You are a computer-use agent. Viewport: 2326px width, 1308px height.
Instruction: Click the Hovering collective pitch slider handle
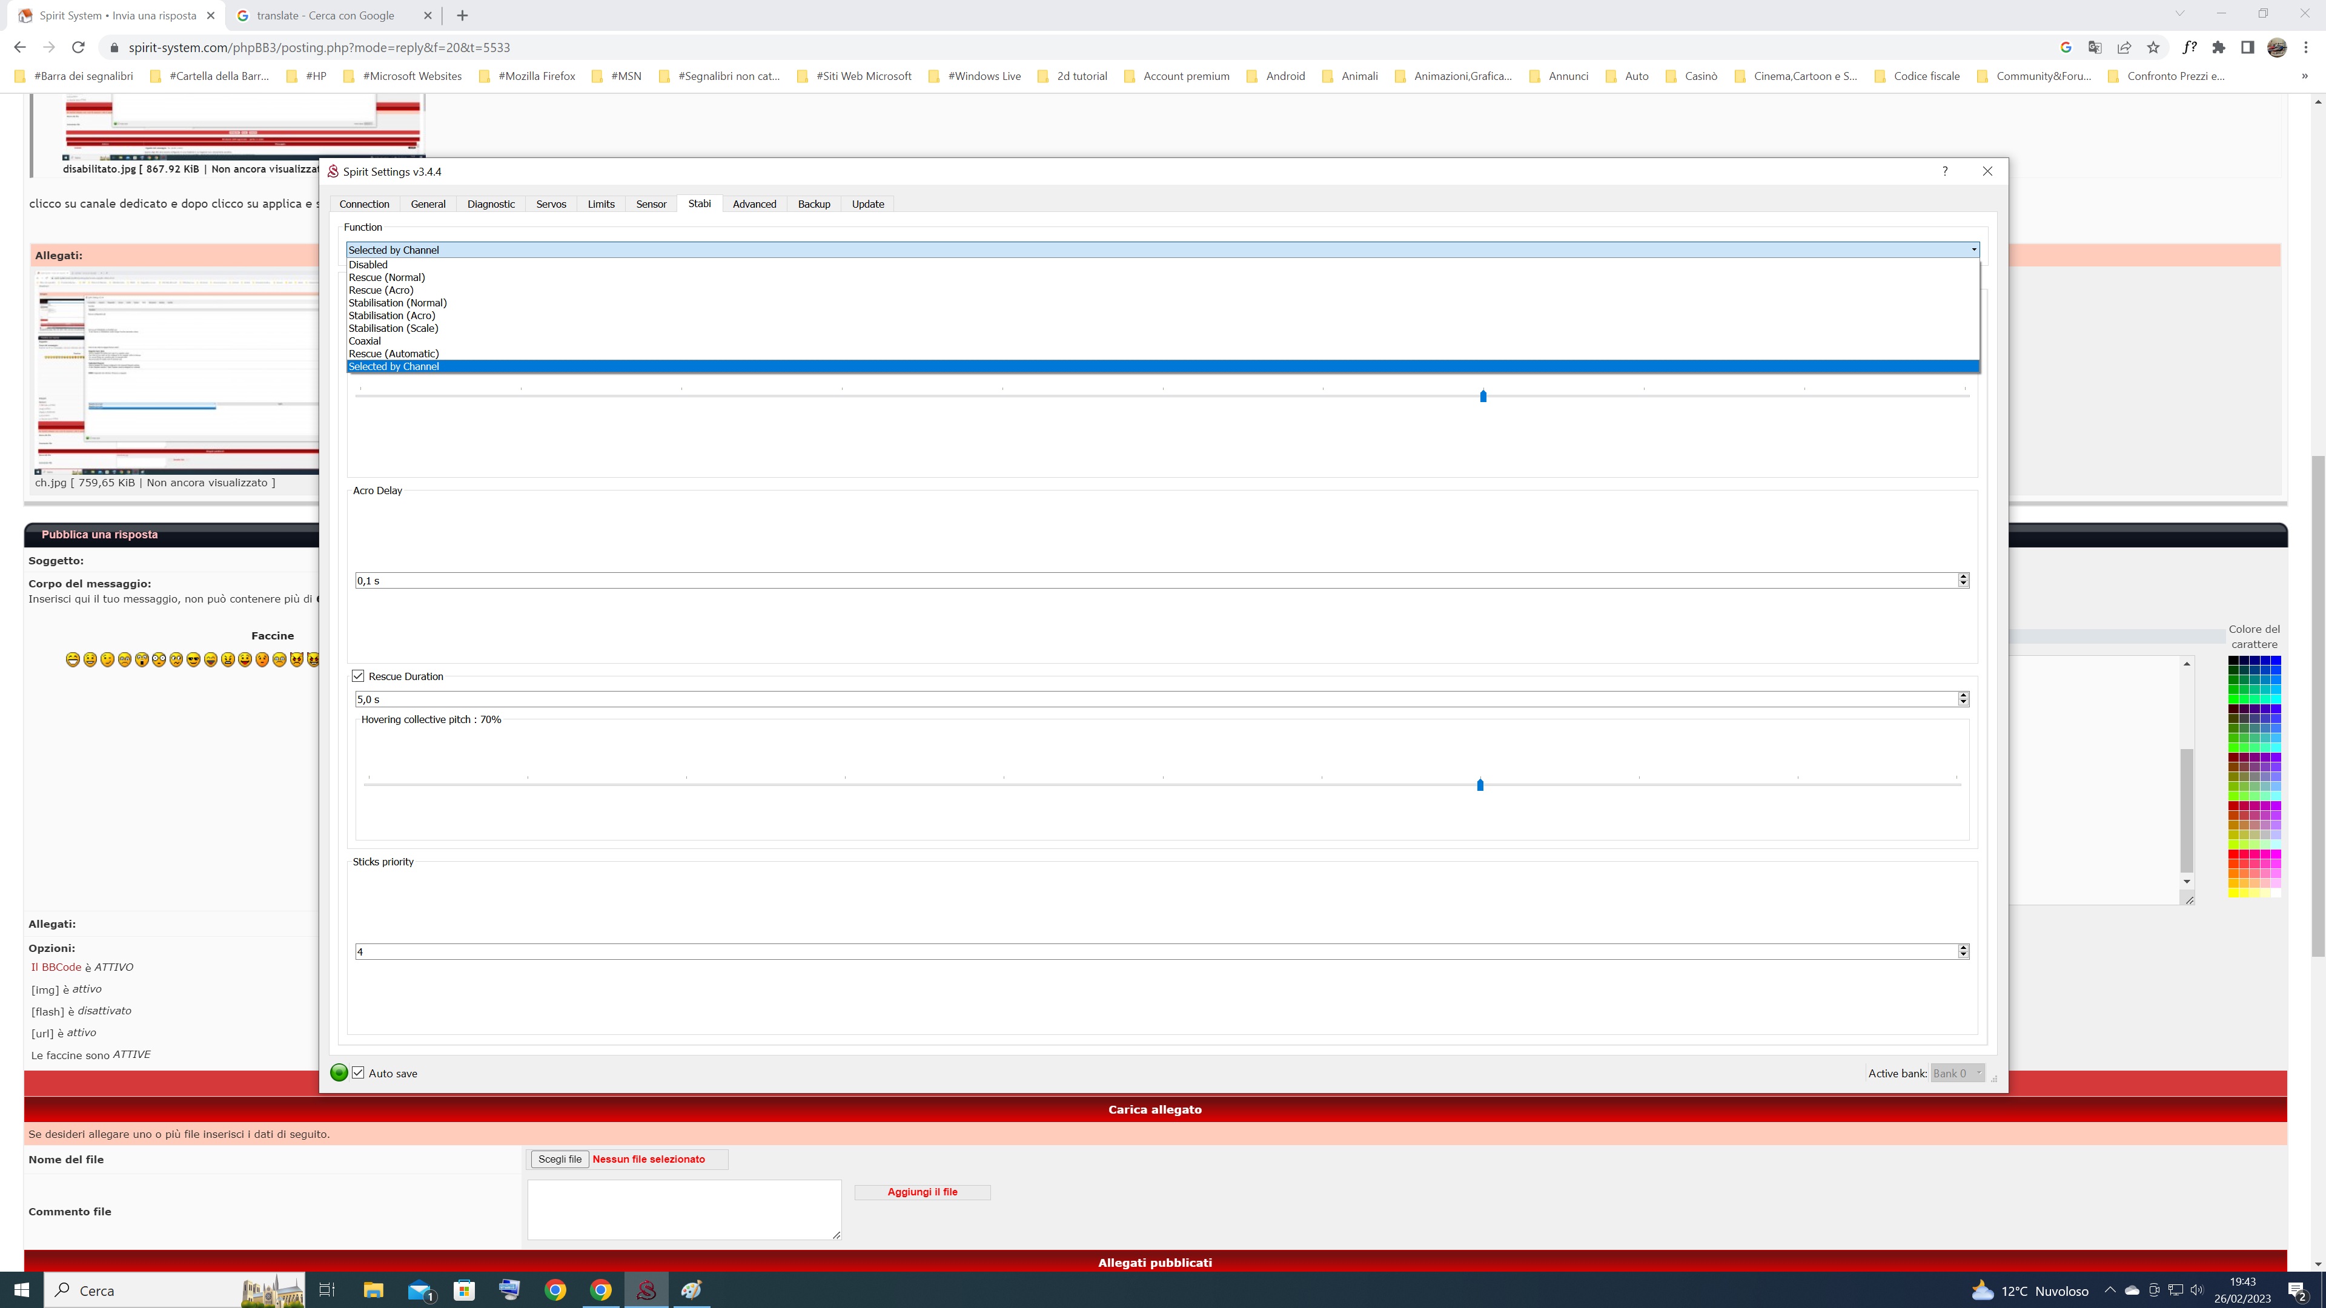coord(1480,784)
